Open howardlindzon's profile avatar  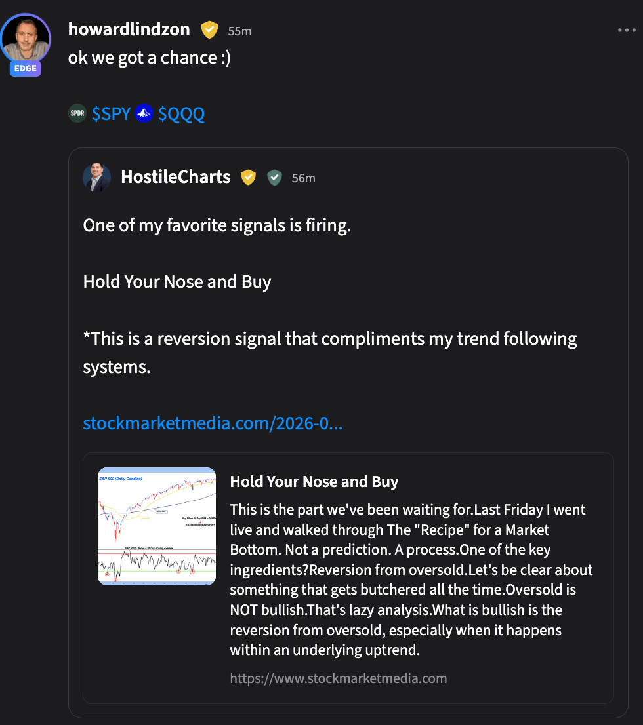[26, 39]
